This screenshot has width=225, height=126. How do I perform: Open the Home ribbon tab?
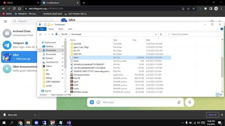(51, 29)
